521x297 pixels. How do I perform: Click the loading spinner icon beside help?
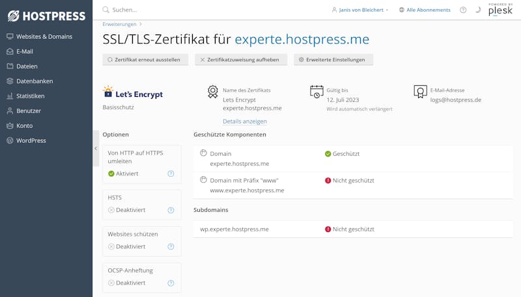point(478,10)
